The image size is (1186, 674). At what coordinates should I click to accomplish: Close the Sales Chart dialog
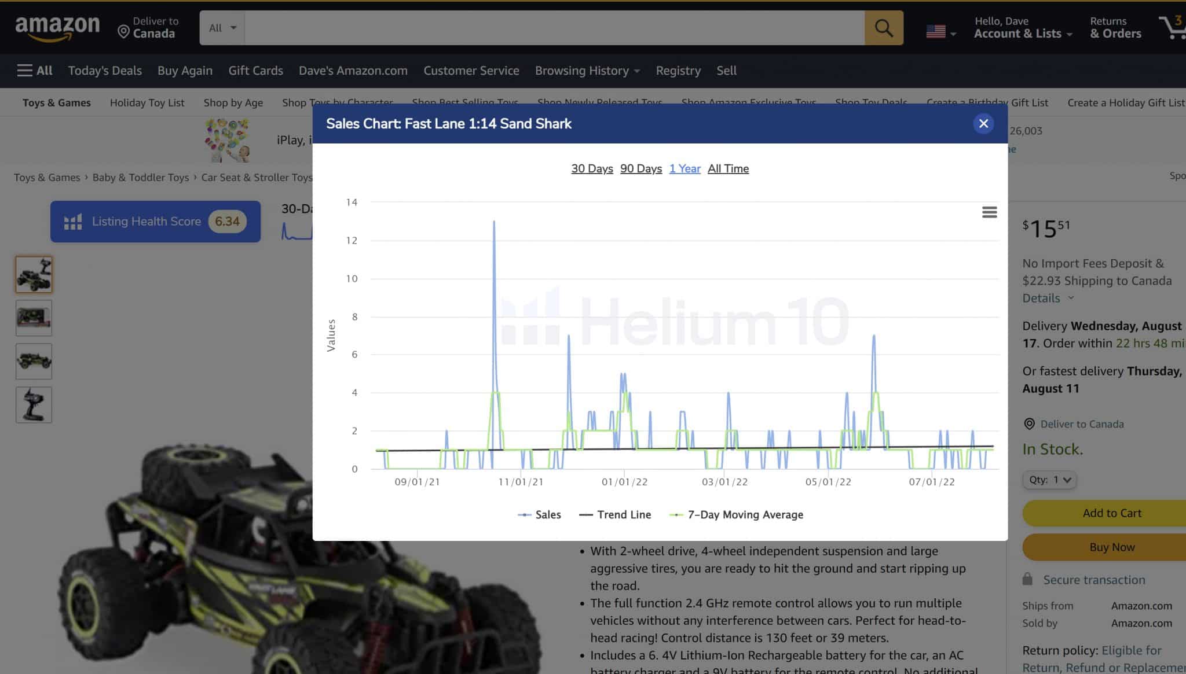tap(983, 123)
